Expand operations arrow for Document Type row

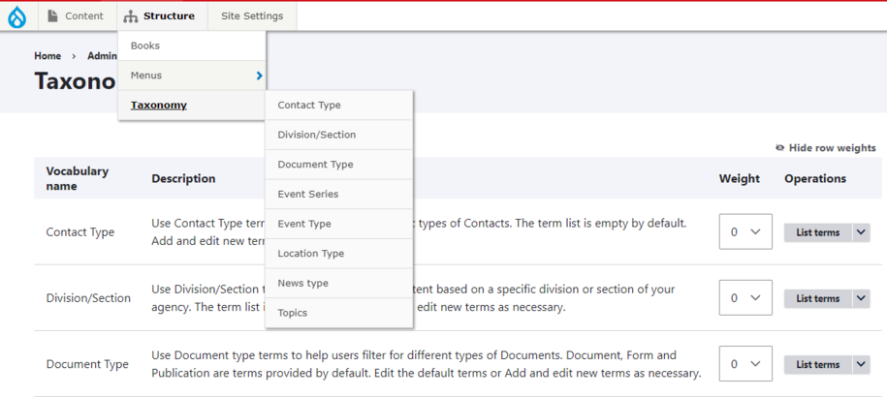862,364
